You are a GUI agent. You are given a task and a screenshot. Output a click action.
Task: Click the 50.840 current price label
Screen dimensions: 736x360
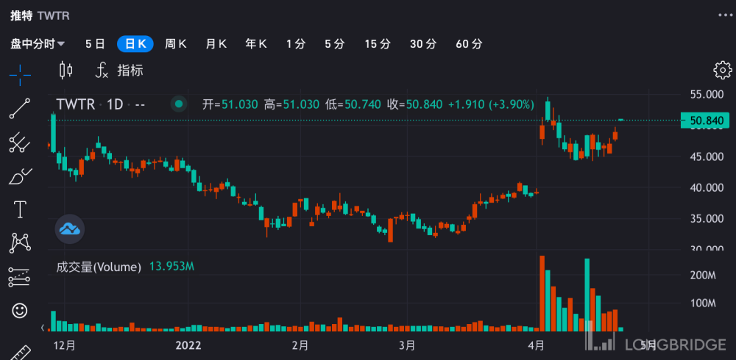pos(705,120)
